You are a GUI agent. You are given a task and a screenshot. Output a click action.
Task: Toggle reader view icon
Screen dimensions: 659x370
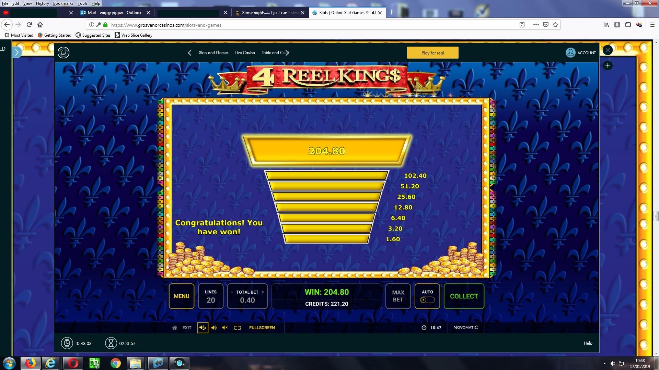click(x=522, y=25)
